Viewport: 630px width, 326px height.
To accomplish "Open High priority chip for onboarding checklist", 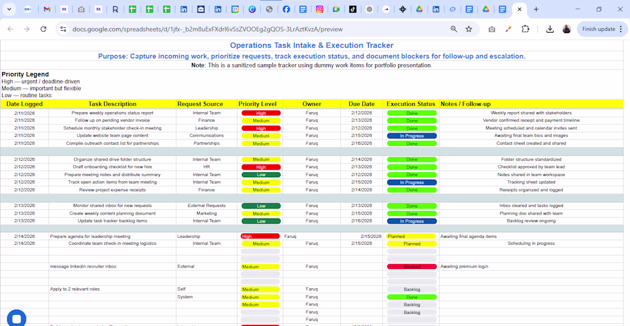I will (261, 167).
